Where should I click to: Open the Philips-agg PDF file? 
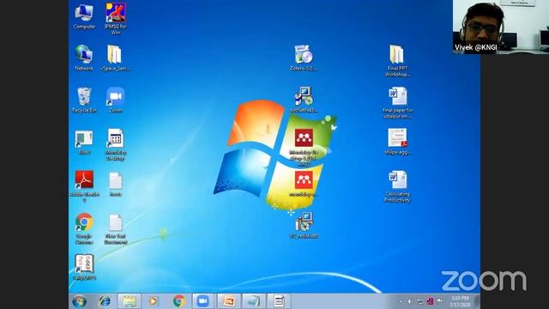[x=397, y=142]
